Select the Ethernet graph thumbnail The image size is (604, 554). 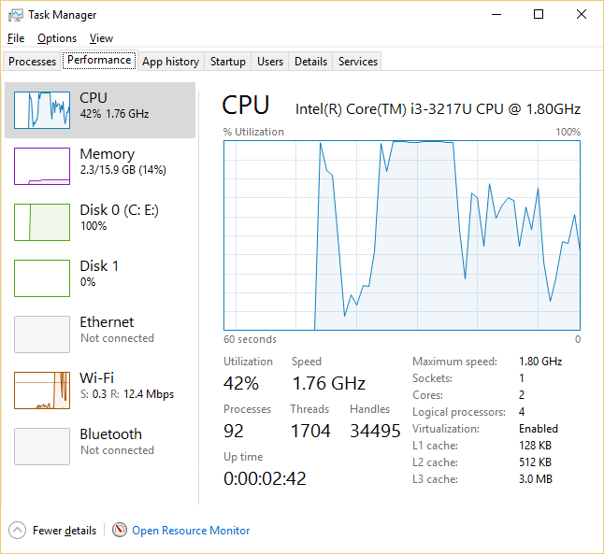click(42, 334)
